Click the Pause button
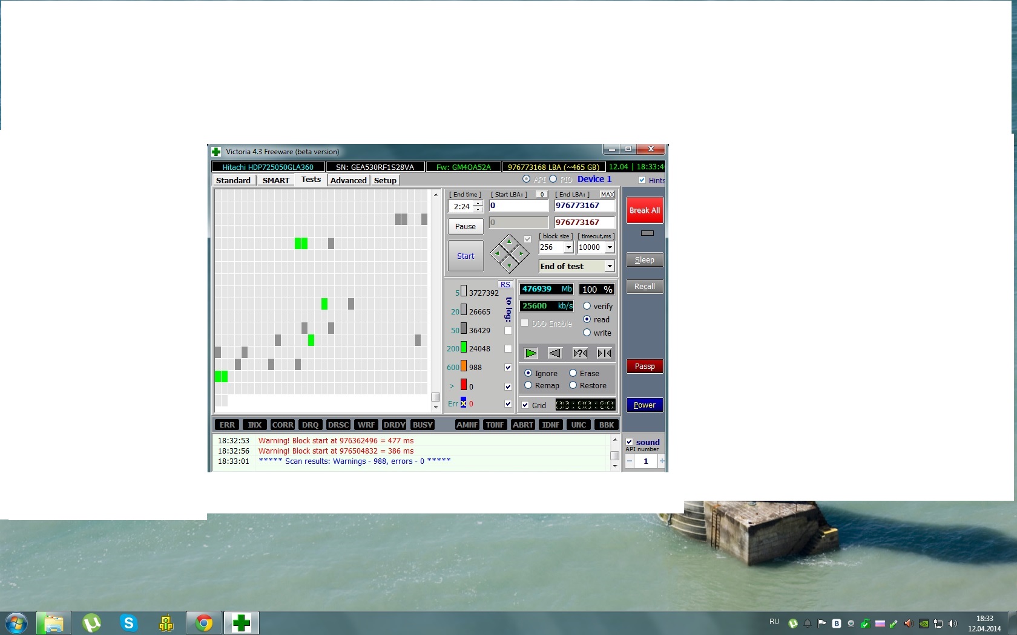This screenshot has height=635, width=1017. click(x=466, y=226)
